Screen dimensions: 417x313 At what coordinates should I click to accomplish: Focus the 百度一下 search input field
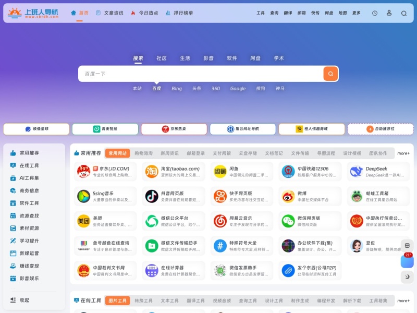(x=201, y=74)
